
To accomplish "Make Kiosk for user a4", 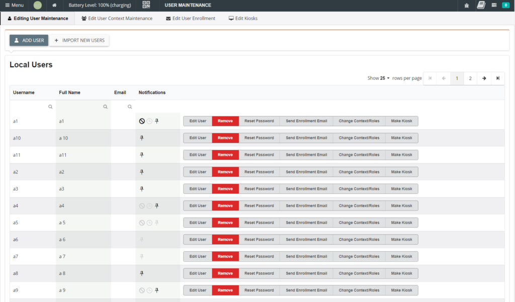I will pyautogui.click(x=401, y=206).
